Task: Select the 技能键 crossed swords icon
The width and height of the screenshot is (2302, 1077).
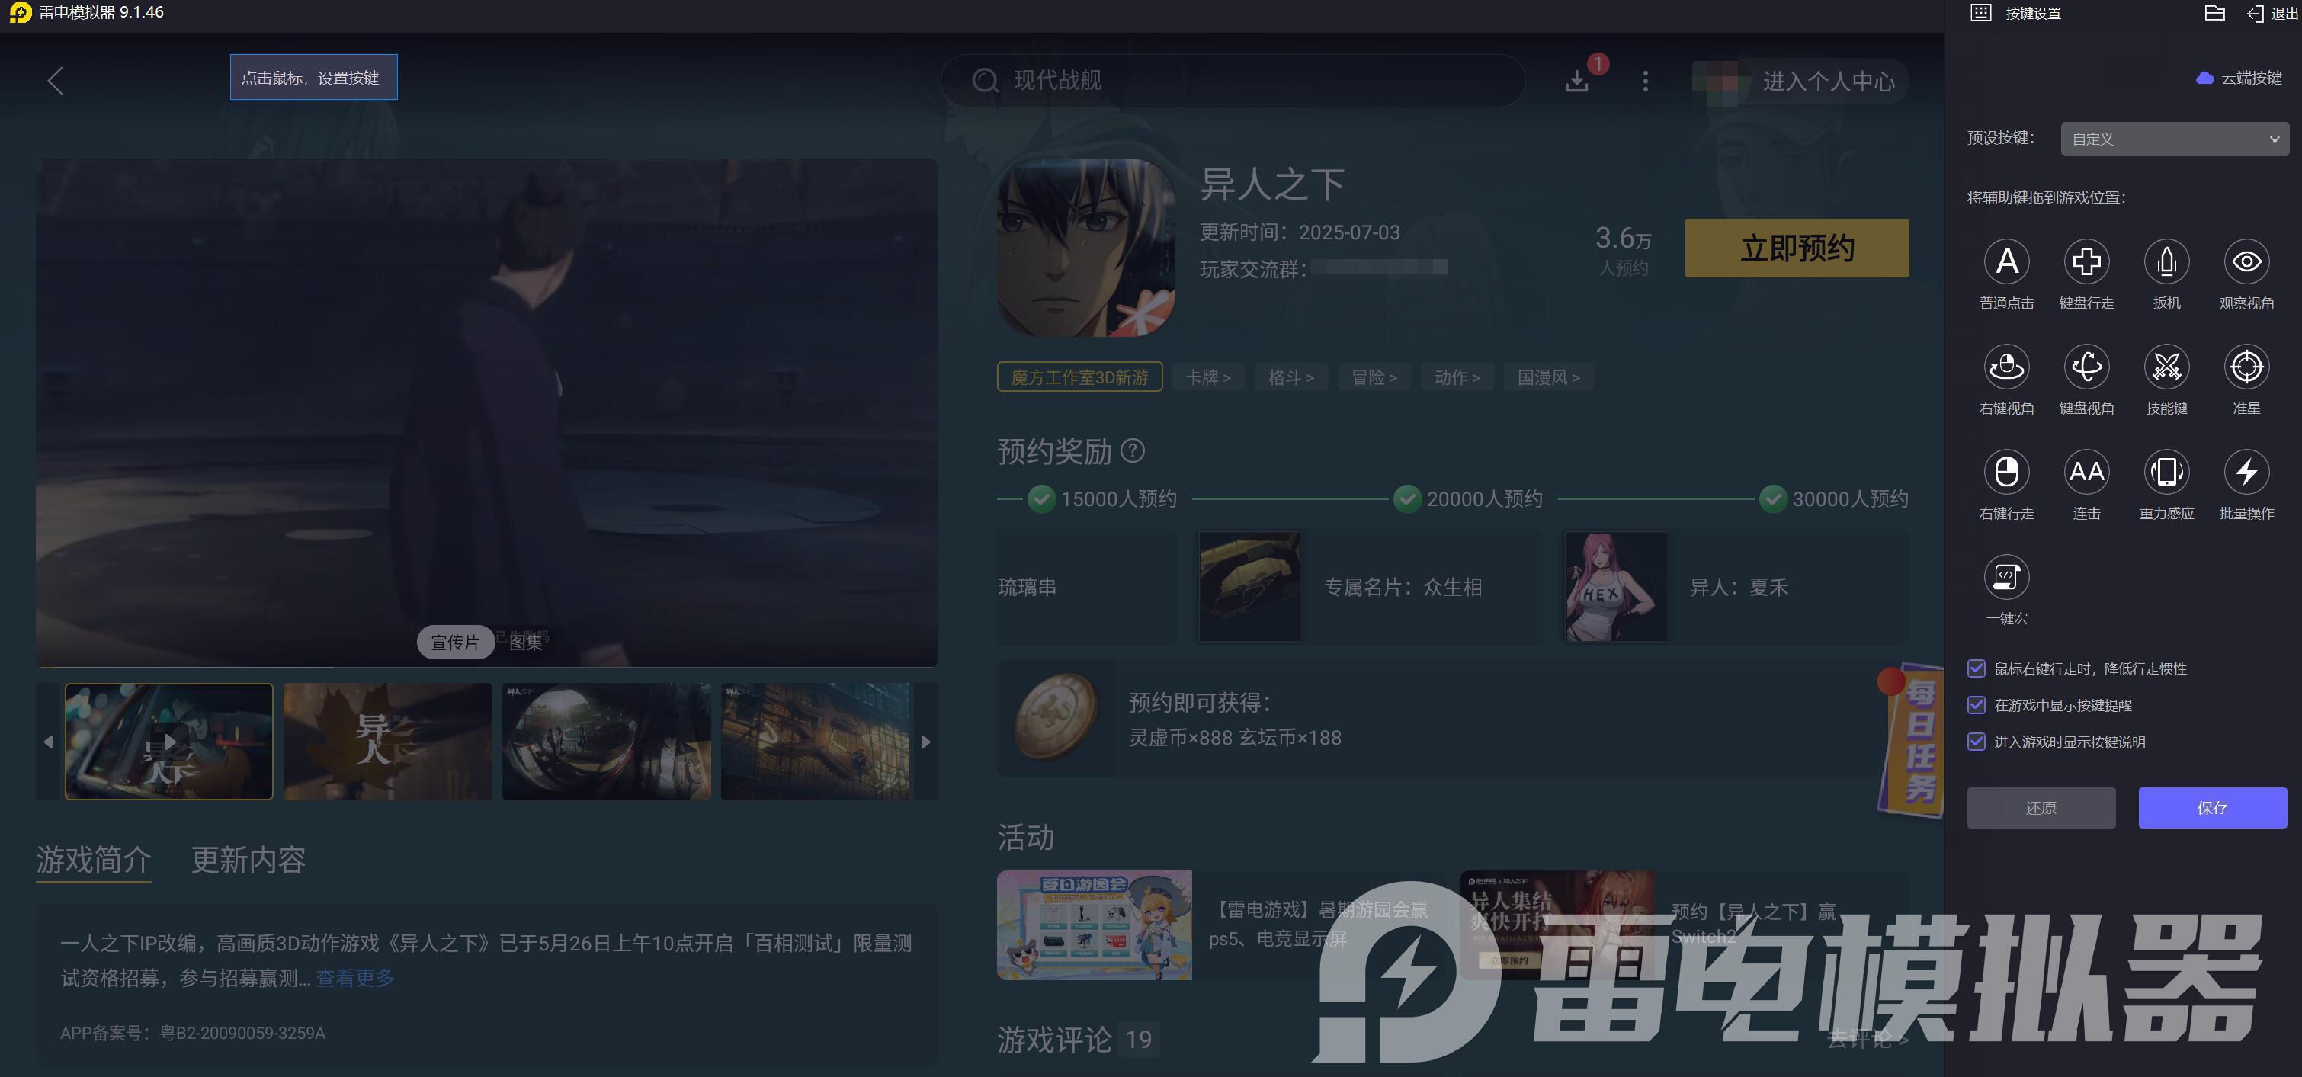Action: point(2166,367)
